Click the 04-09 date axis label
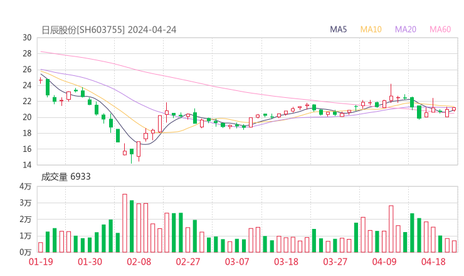The width and height of the screenshot is (464, 276). click(384, 262)
